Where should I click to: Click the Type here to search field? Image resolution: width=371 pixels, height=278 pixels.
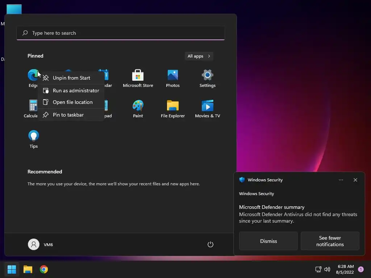click(x=121, y=33)
